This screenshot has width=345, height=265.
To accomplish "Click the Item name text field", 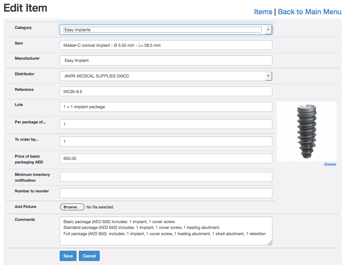I will coord(166,45).
